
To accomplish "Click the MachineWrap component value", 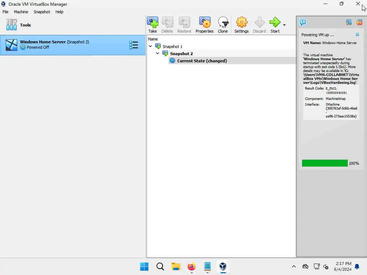I will (335, 99).
